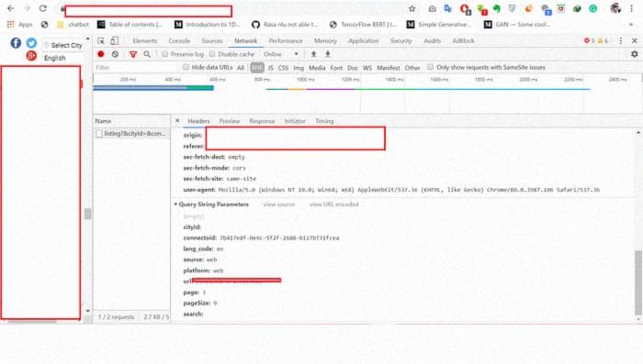The height and width of the screenshot is (364, 643).
Task: Activate the inspect element picker icon
Action: coord(101,40)
